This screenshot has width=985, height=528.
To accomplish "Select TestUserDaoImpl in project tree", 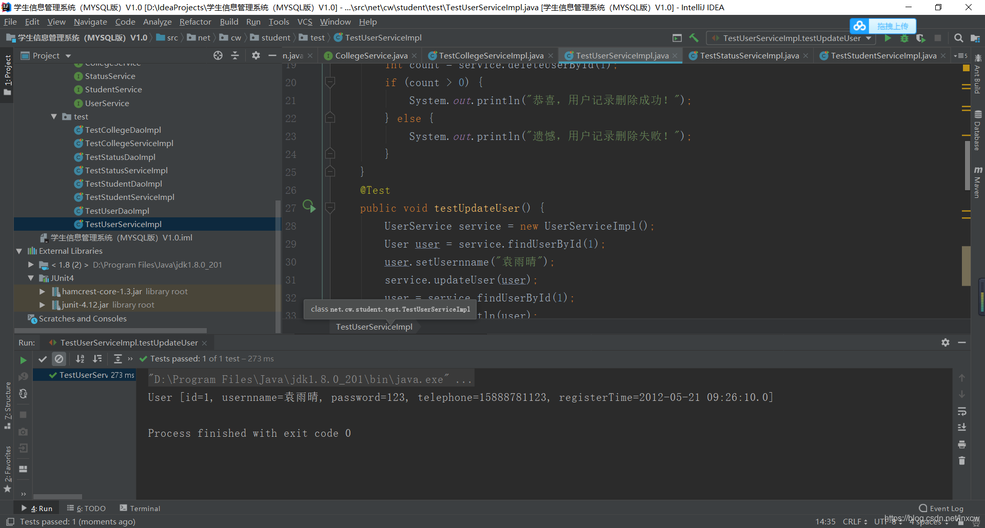I will click(117, 211).
